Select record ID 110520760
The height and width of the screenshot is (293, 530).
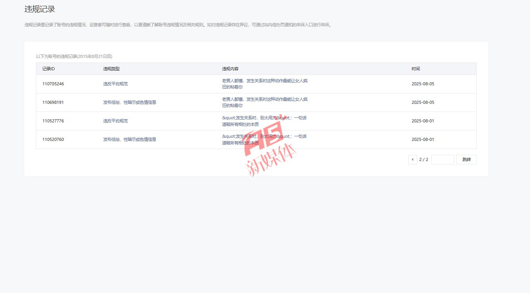[53, 139]
